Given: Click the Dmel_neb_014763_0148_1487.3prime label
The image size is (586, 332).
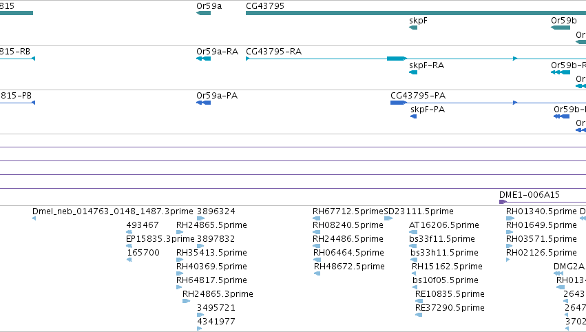Looking at the screenshot, I should coord(113,211).
